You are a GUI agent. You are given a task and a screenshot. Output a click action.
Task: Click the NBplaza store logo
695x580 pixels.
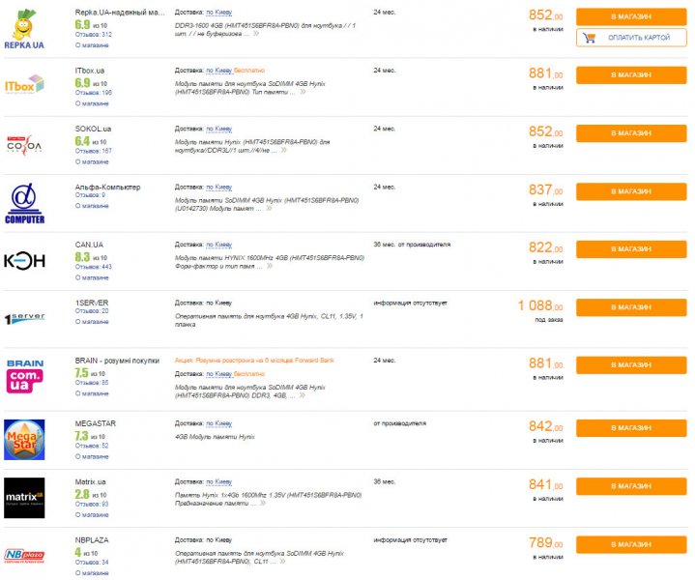pyautogui.click(x=24, y=555)
